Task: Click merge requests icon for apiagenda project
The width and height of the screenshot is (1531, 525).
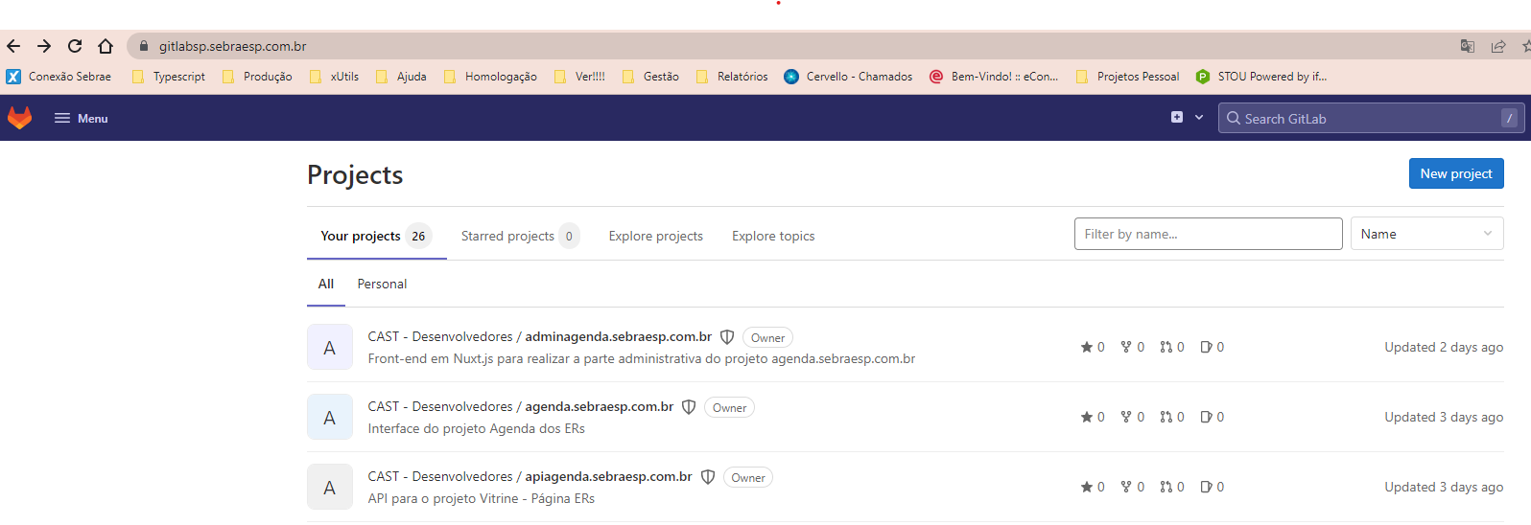Action: pos(1166,487)
